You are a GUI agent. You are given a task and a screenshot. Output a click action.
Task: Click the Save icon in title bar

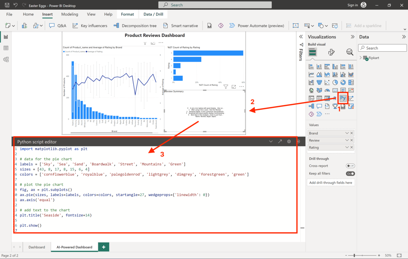click(x=7, y=5)
